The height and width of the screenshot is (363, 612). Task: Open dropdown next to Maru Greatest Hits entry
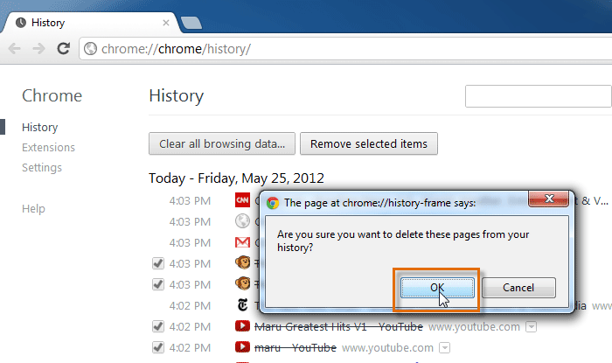tap(531, 327)
